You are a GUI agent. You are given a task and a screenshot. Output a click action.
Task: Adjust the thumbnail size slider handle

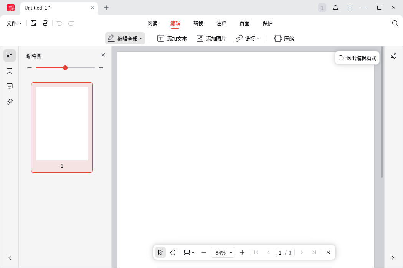[65, 68]
